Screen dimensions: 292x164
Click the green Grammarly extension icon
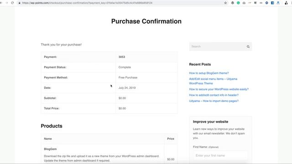pos(238,3)
